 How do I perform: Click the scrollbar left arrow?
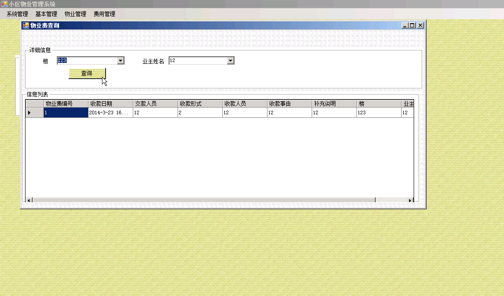(x=30, y=200)
